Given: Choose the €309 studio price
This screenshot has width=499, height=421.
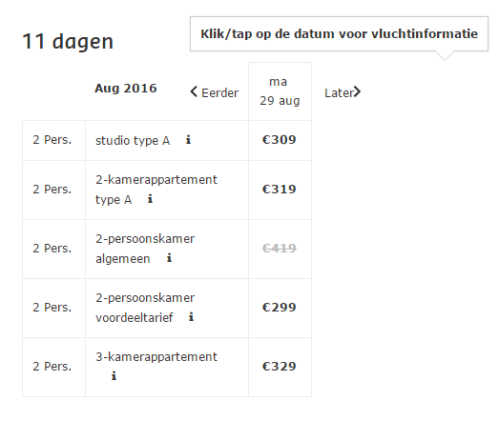Looking at the screenshot, I should point(280,139).
